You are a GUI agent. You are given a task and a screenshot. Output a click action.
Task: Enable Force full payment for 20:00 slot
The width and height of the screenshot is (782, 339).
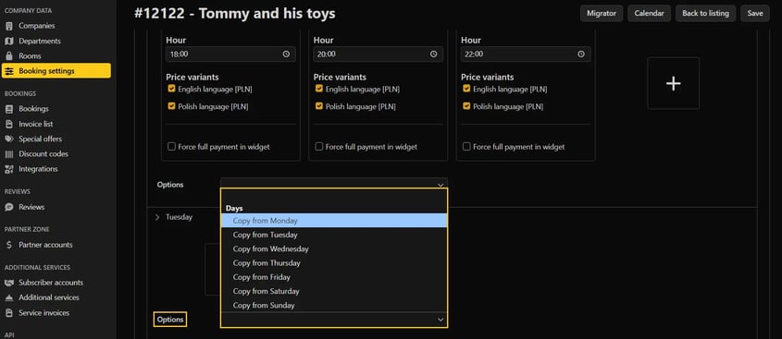click(319, 146)
